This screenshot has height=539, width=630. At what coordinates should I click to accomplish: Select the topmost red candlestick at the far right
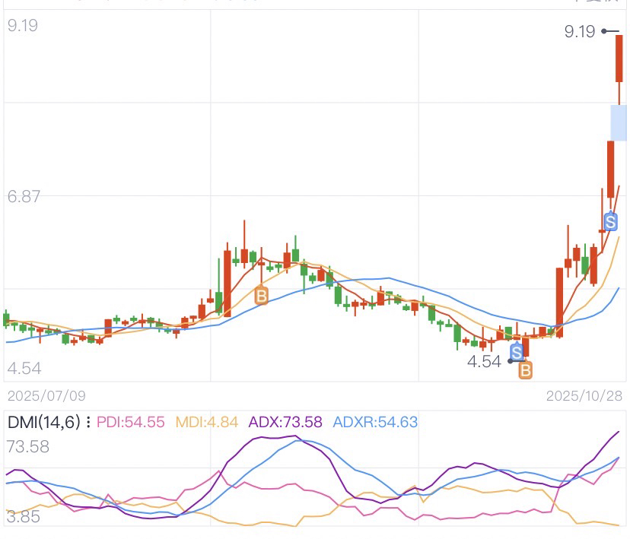click(x=619, y=59)
